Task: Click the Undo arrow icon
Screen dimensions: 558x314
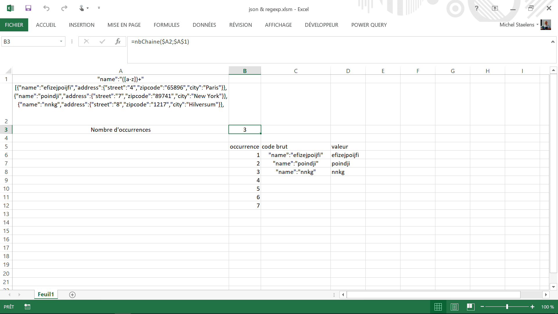Action: coord(46,8)
